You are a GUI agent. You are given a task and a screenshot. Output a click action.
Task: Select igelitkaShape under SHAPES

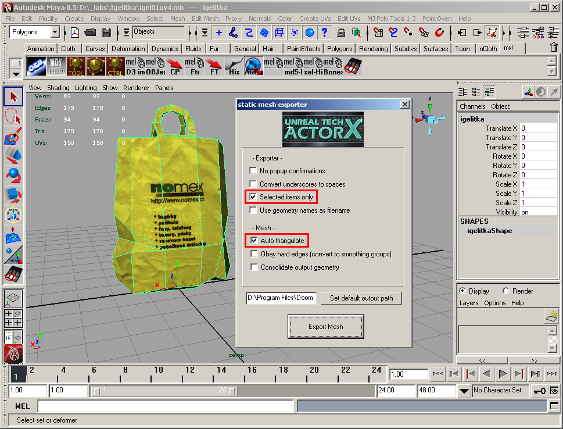pyautogui.click(x=489, y=231)
